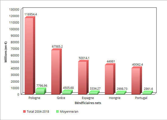Click the green Moyenne/an legend swatch
The width and height of the screenshot is (167, 120).
click(x=57, y=111)
